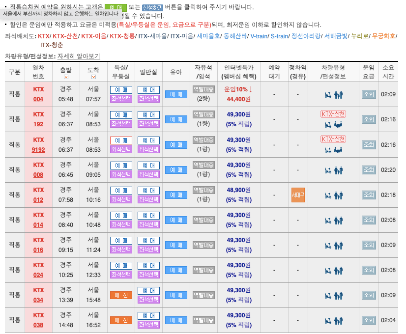Click the 서대구 stop badge on KTX 012 row
Image resolution: width=406 pixels, height=334 pixels.
(297, 195)
